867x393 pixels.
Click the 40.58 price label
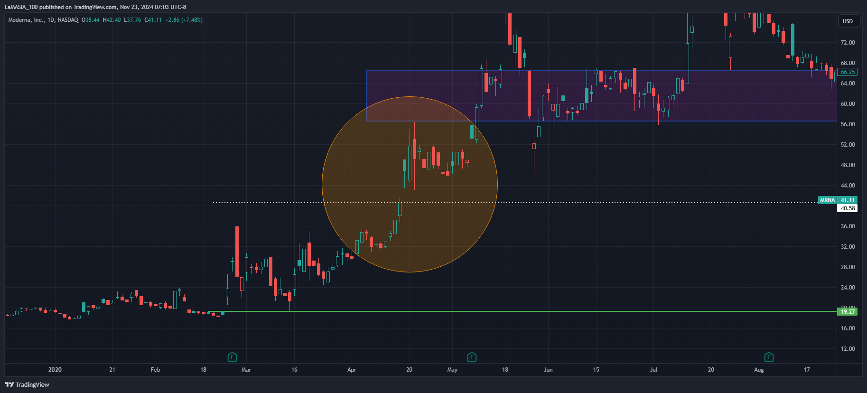tap(848, 208)
